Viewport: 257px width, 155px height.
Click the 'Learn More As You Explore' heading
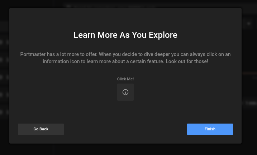click(125, 35)
